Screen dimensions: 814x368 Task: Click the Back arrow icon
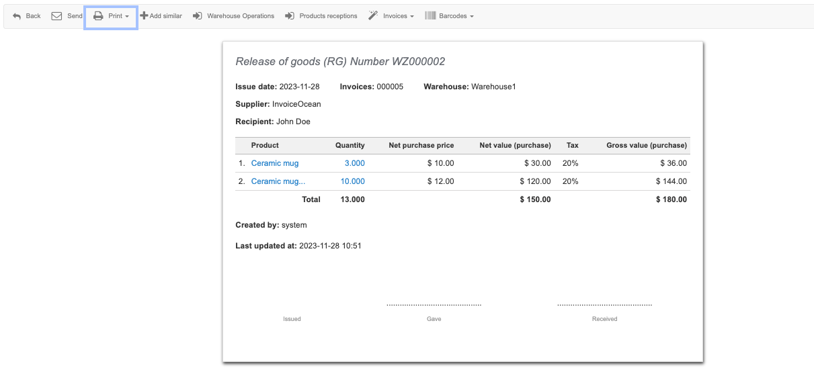[17, 16]
